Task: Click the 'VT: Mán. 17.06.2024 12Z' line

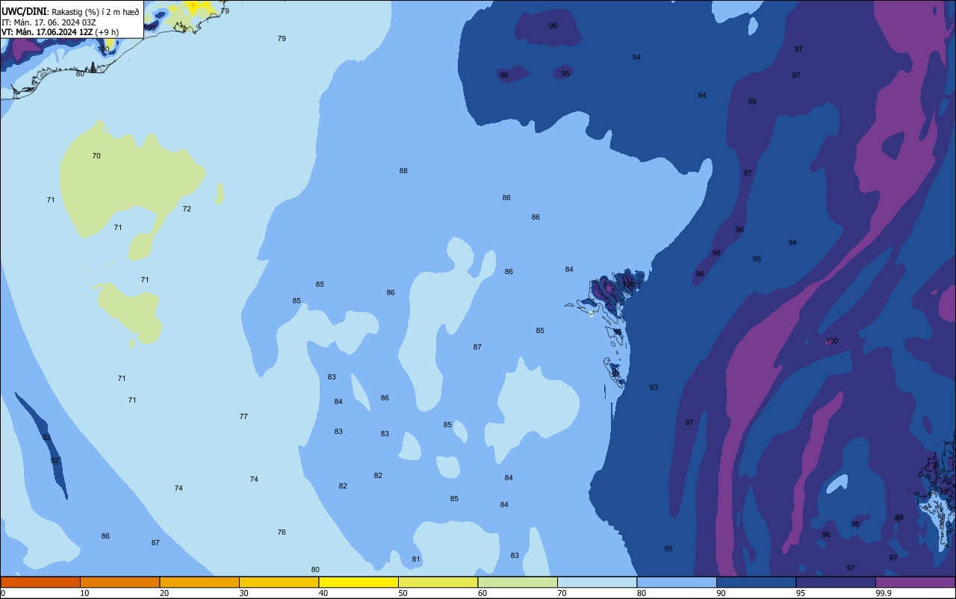Action: pyautogui.click(x=46, y=31)
